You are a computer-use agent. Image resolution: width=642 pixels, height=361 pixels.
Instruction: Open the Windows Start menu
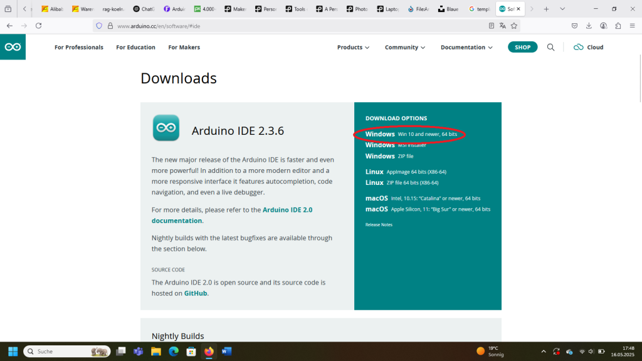[13, 352]
